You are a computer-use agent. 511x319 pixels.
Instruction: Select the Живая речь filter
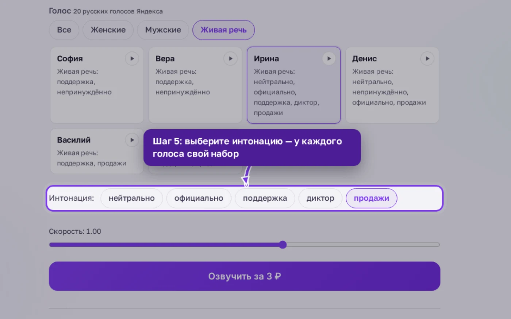point(223,30)
